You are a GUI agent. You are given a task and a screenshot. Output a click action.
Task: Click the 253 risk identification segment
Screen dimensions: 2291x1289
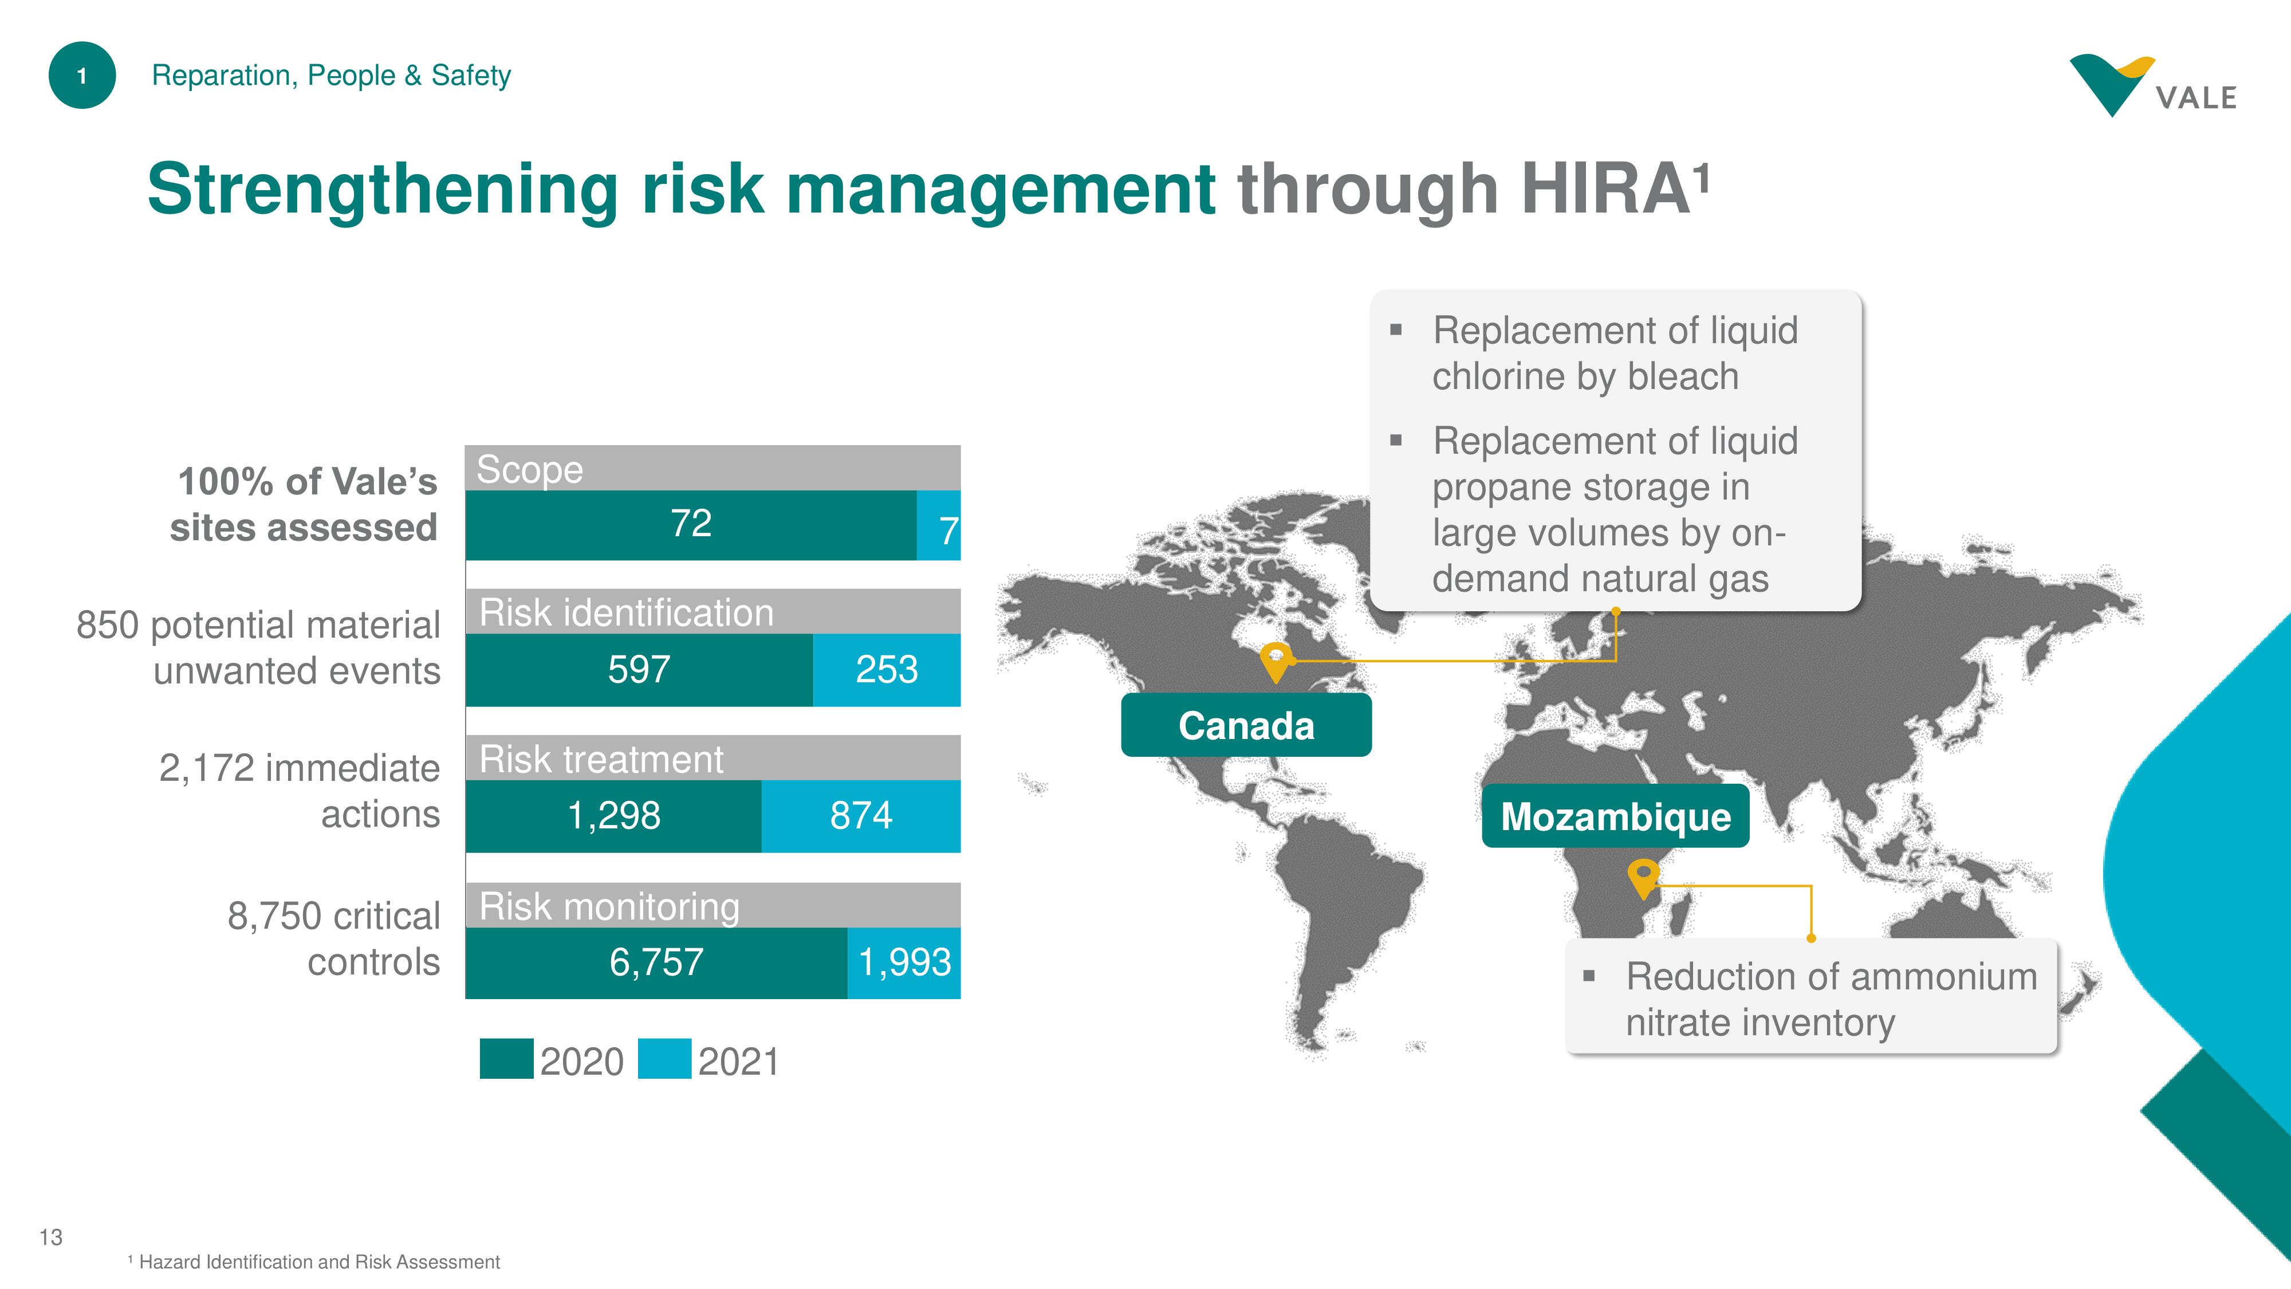tap(887, 670)
